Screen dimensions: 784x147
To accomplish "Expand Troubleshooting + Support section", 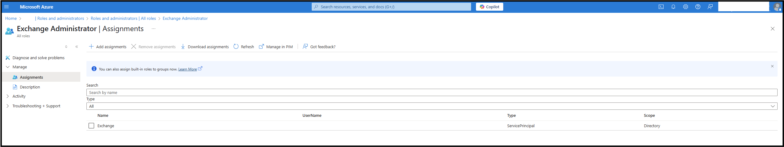I will [36, 106].
